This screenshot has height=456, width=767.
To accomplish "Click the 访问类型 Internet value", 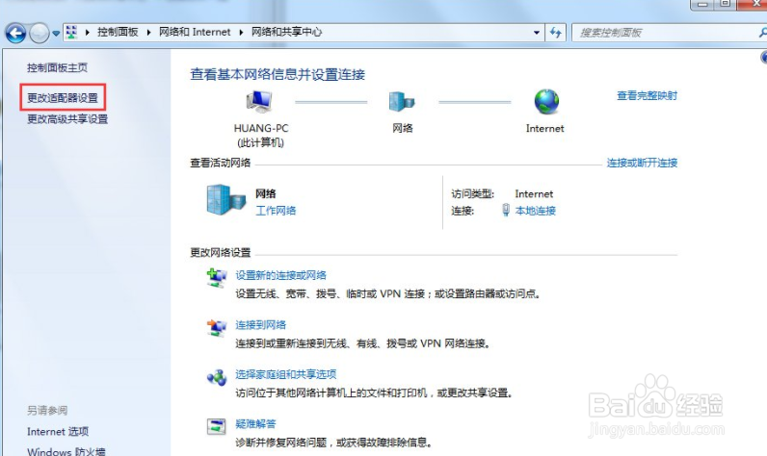I will coord(534,193).
